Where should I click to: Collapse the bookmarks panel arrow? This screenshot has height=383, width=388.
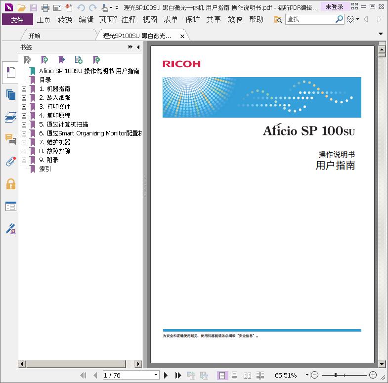138,47
